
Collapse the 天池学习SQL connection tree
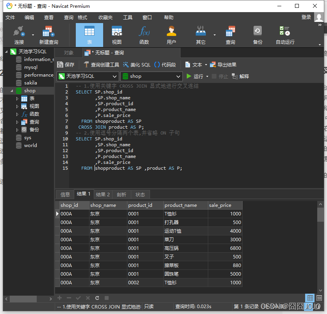pyautogui.click(x=6, y=52)
